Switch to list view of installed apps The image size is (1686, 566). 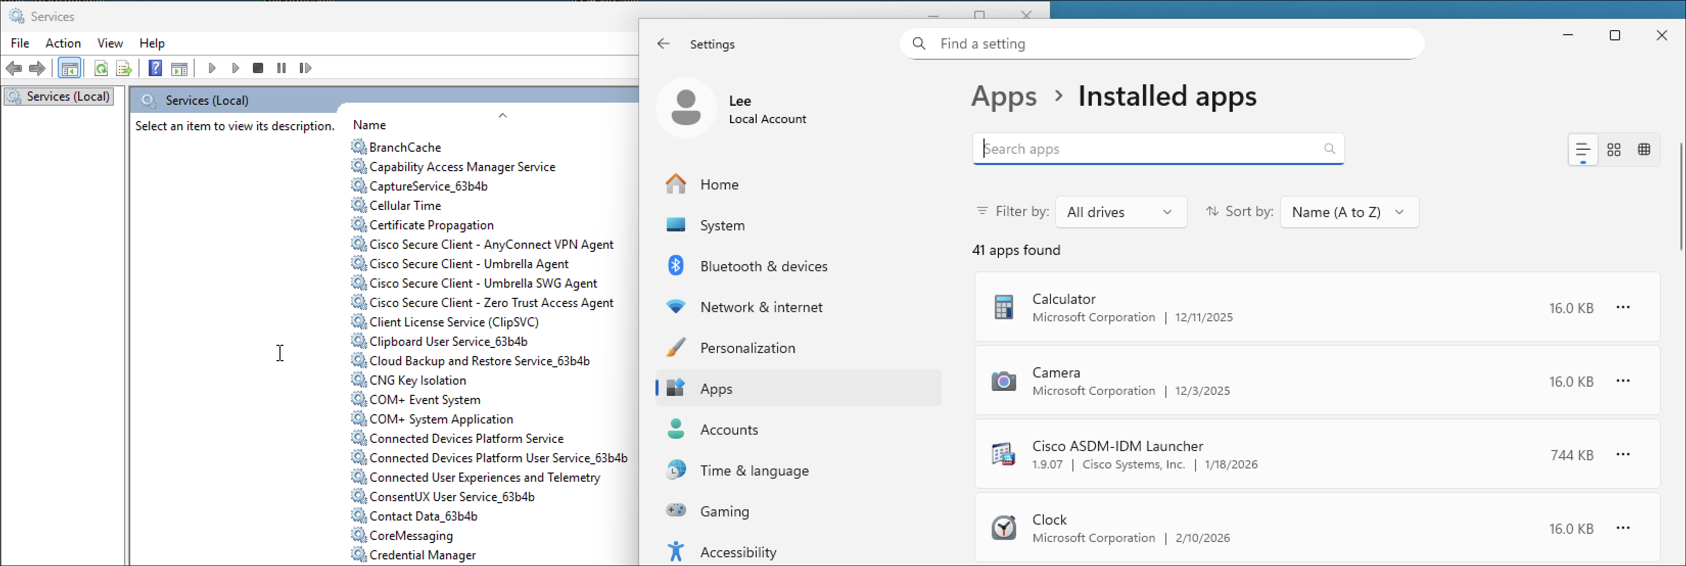[1583, 150]
